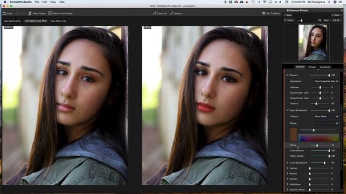This screenshot has width=346, height=194.
Task: Select the Presets tab
Action: click(x=312, y=67)
